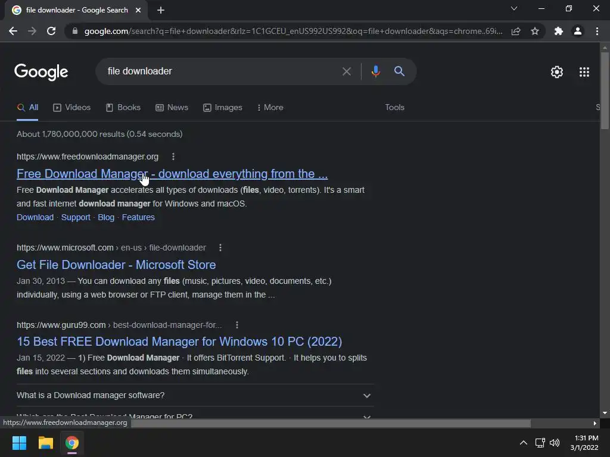The height and width of the screenshot is (457, 610).
Task: Switch to Videos results tab
Action: pos(72,108)
